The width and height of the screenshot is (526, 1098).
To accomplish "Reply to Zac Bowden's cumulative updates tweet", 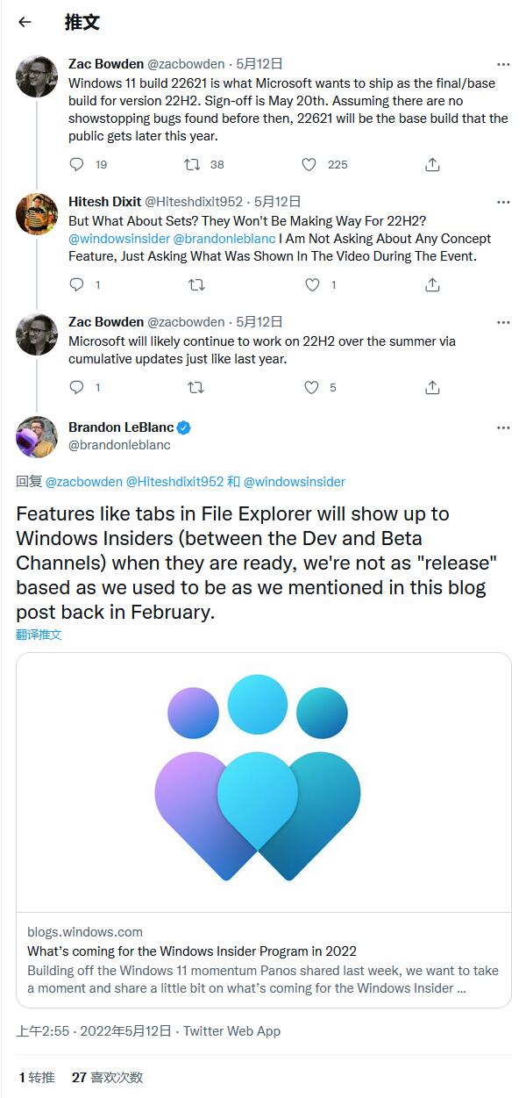I will (77, 387).
